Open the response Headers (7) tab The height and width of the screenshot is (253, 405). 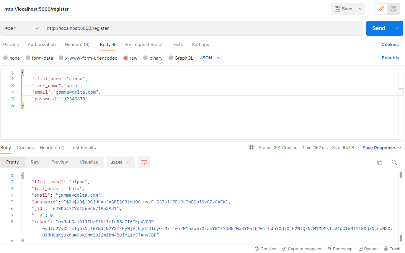[x=52, y=148]
